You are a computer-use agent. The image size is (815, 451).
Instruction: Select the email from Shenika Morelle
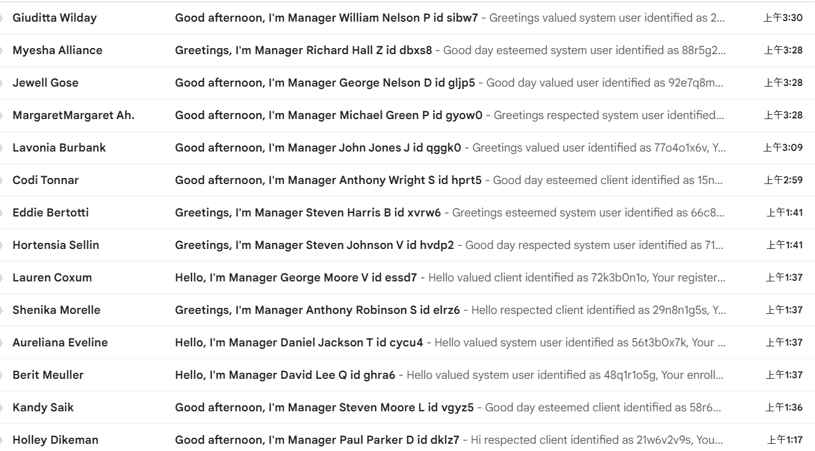tap(407, 310)
